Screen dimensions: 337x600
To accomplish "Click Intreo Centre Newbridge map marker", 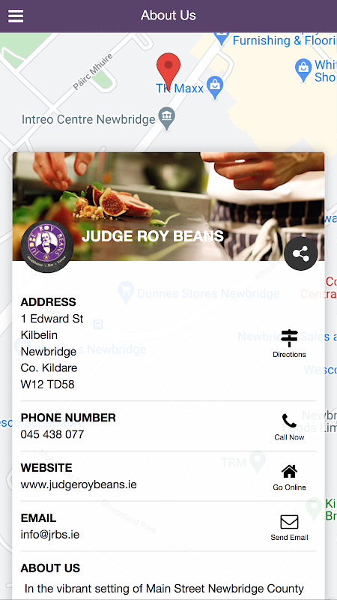I will coord(167,118).
